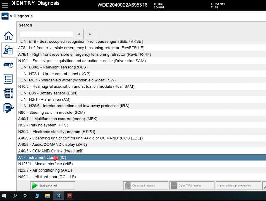Image resolution: width=266 pixels, height=201 pixels.
Task: Select N125/1 Media interface (MIF)
Action: click(141, 164)
